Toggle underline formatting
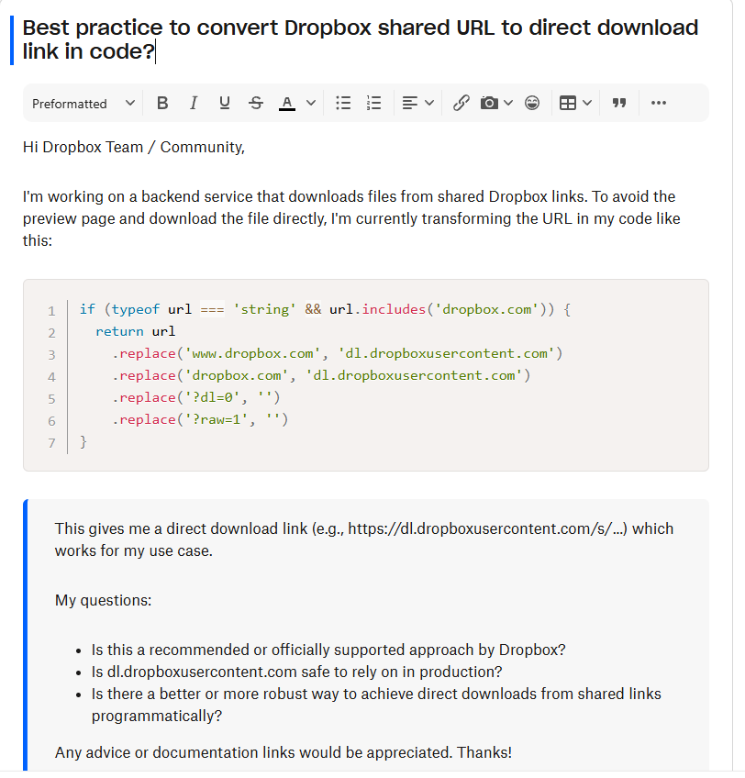745x778 pixels. tap(225, 103)
